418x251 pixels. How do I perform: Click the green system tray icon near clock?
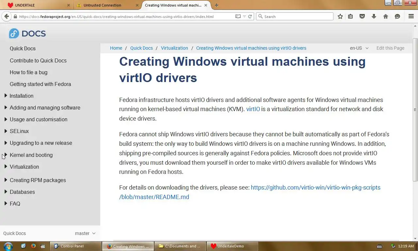pos(393,246)
